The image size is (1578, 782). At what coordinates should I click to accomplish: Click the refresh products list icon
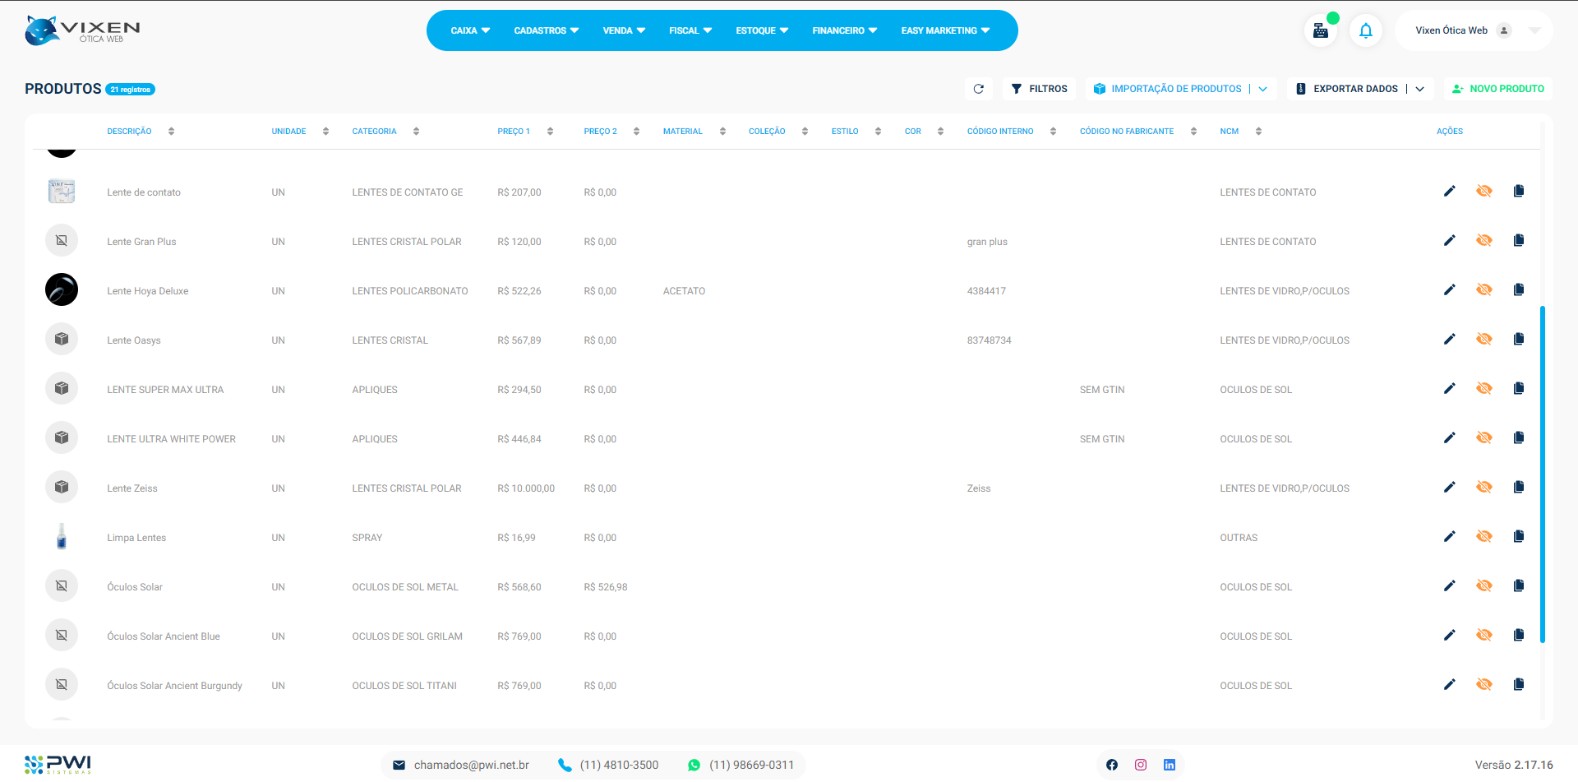[x=978, y=89]
